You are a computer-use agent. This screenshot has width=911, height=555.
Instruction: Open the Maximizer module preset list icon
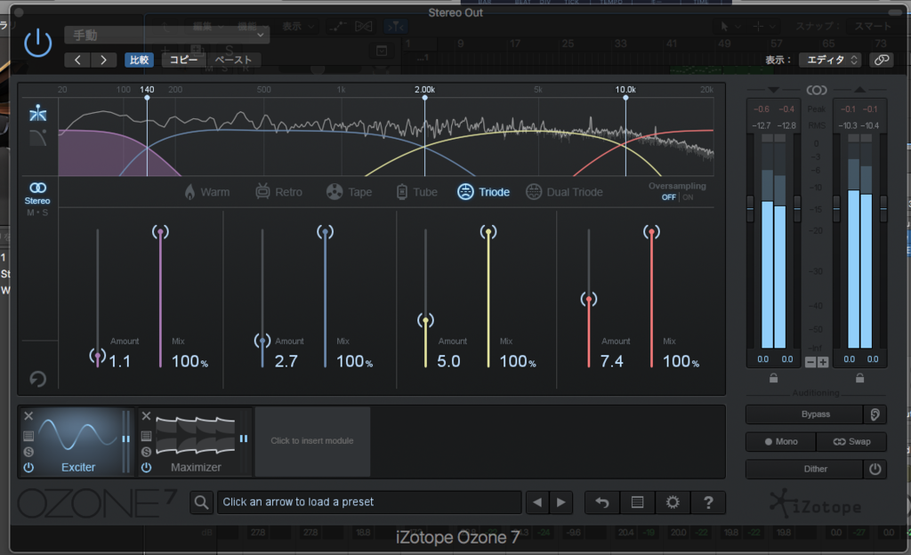pos(147,436)
